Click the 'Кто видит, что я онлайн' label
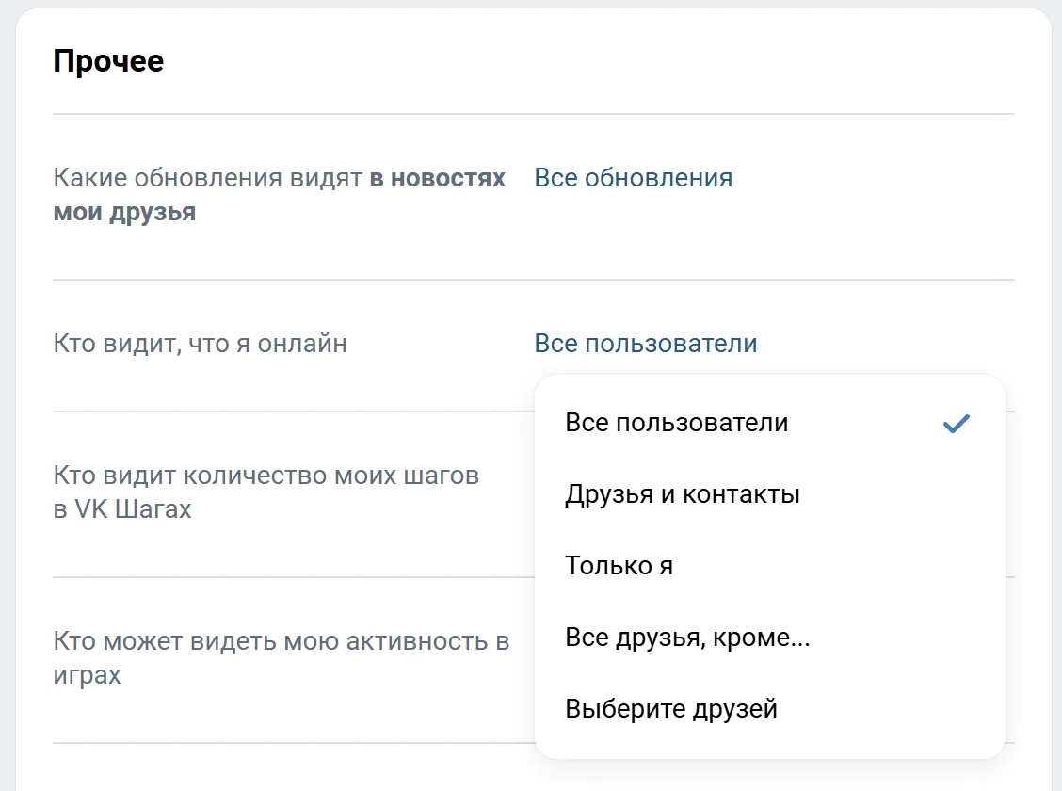This screenshot has height=791, width=1062. point(200,344)
